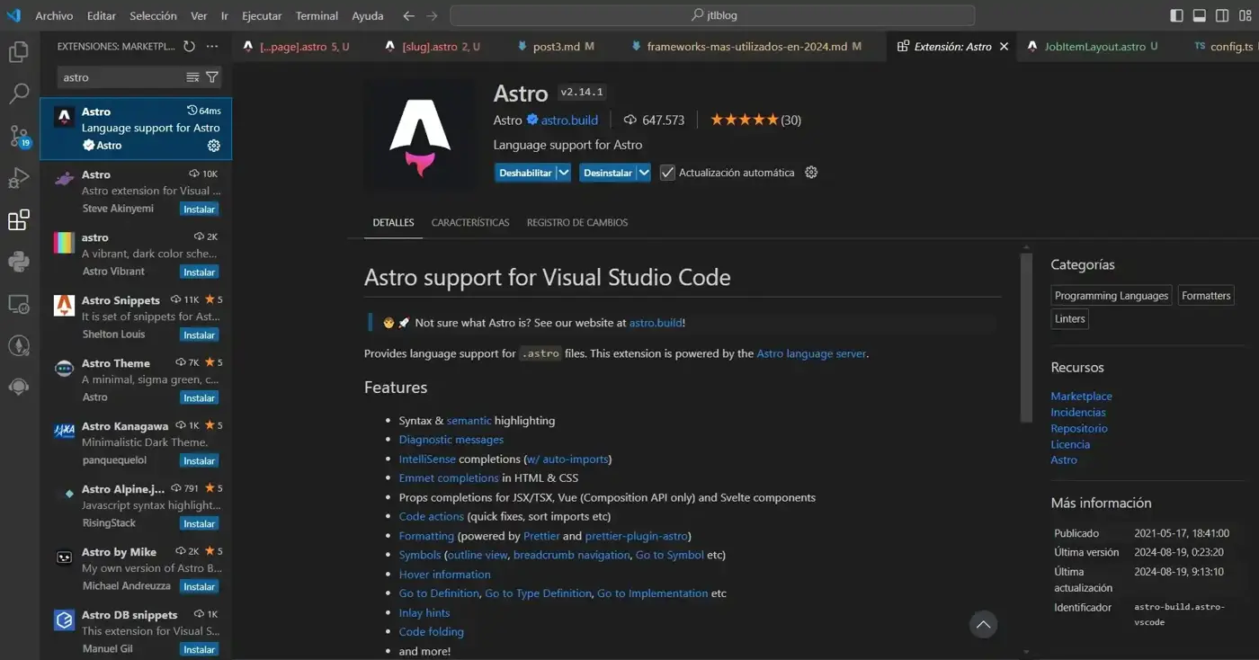The image size is (1259, 660).
Task: Open the astro.build publisher link
Action: [x=569, y=120]
